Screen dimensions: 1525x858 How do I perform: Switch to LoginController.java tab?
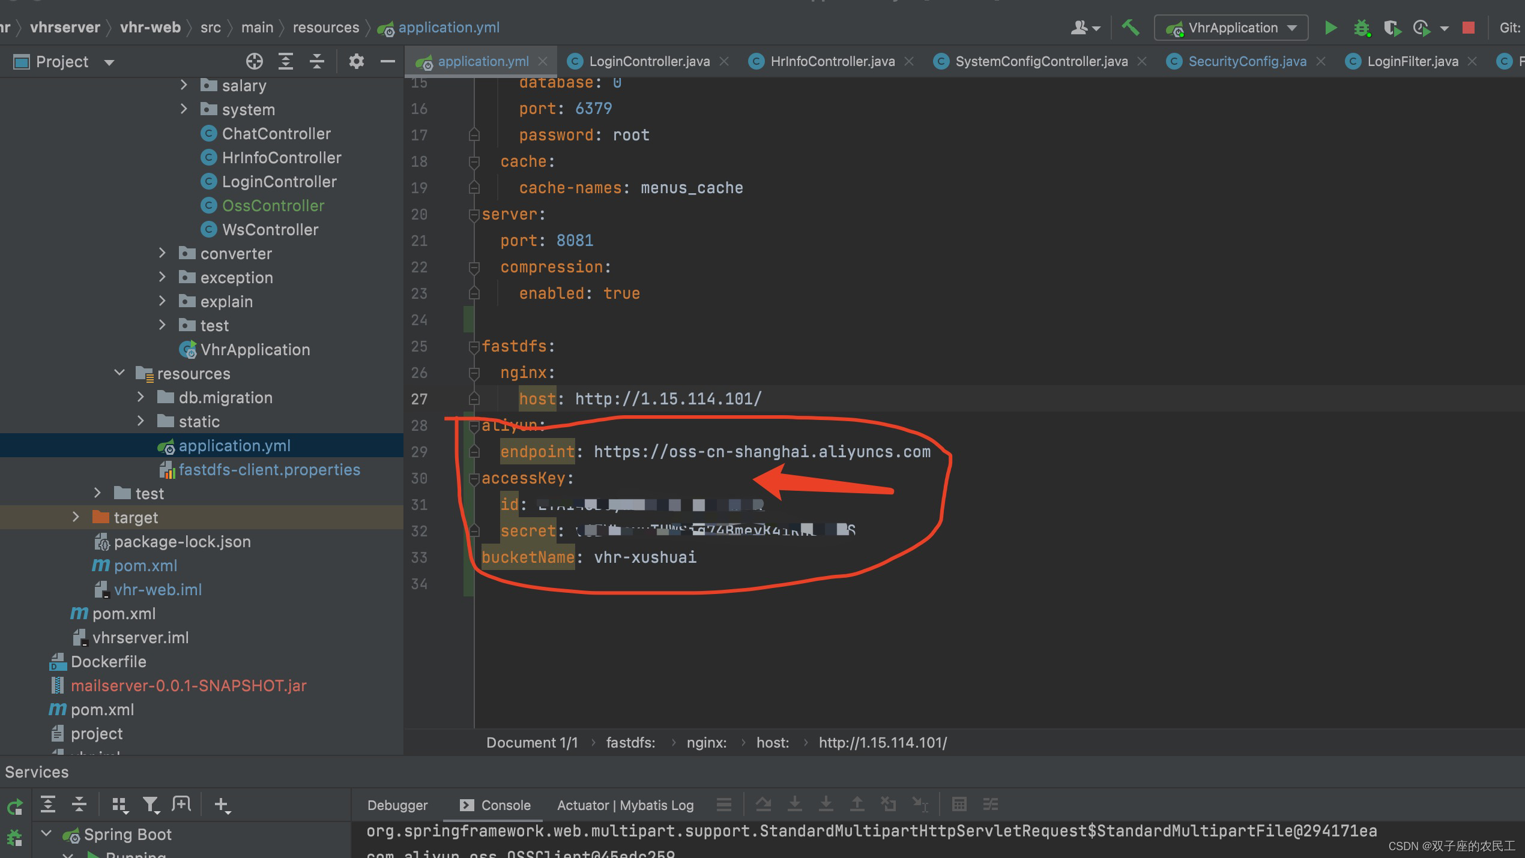(649, 61)
